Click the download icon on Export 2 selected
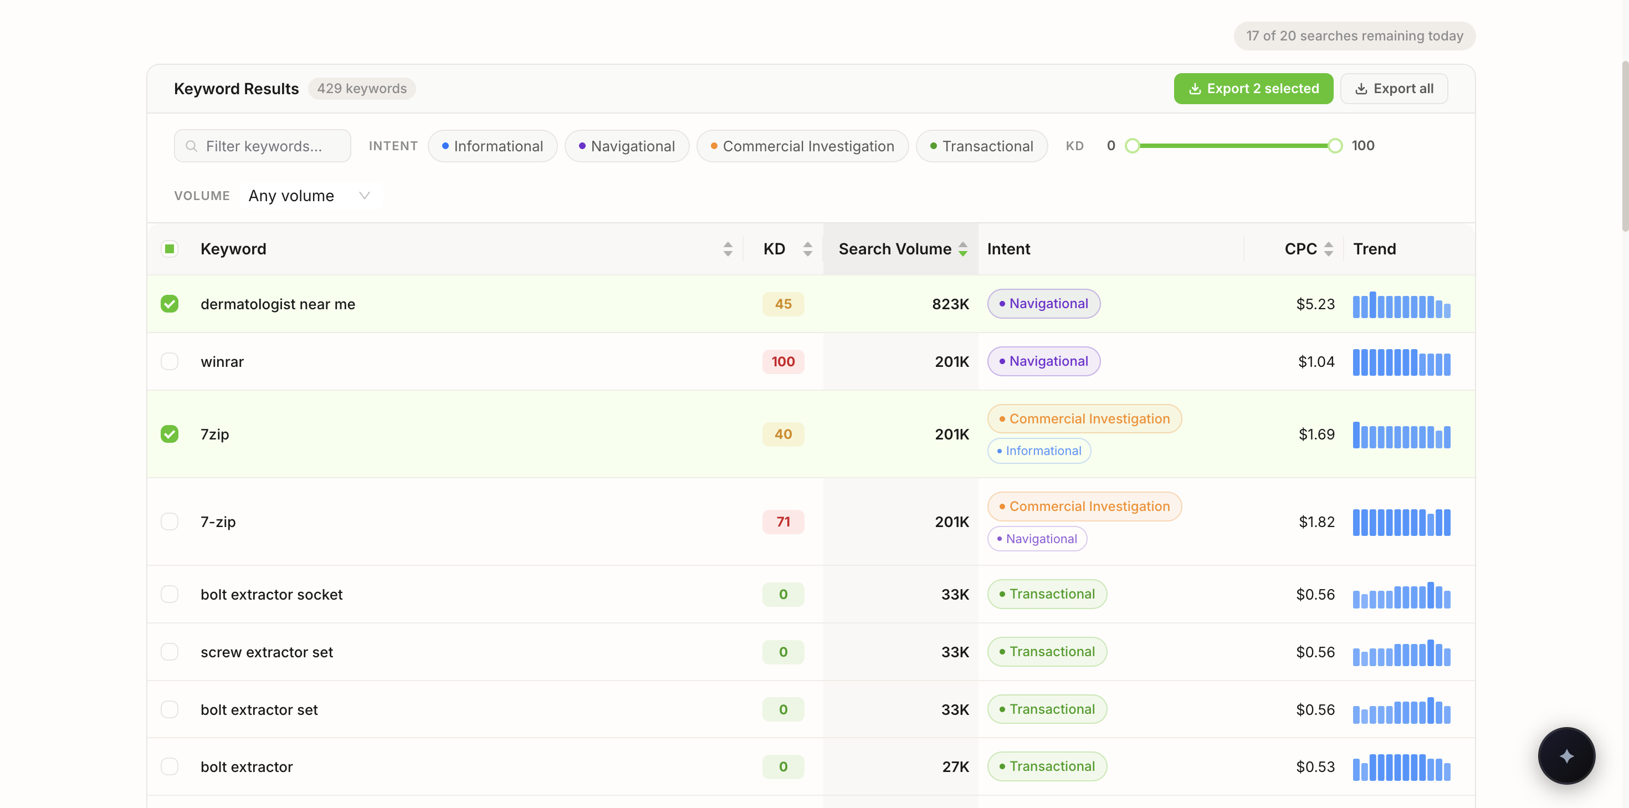The width and height of the screenshot is (1629, 808). coord(1195,88)
